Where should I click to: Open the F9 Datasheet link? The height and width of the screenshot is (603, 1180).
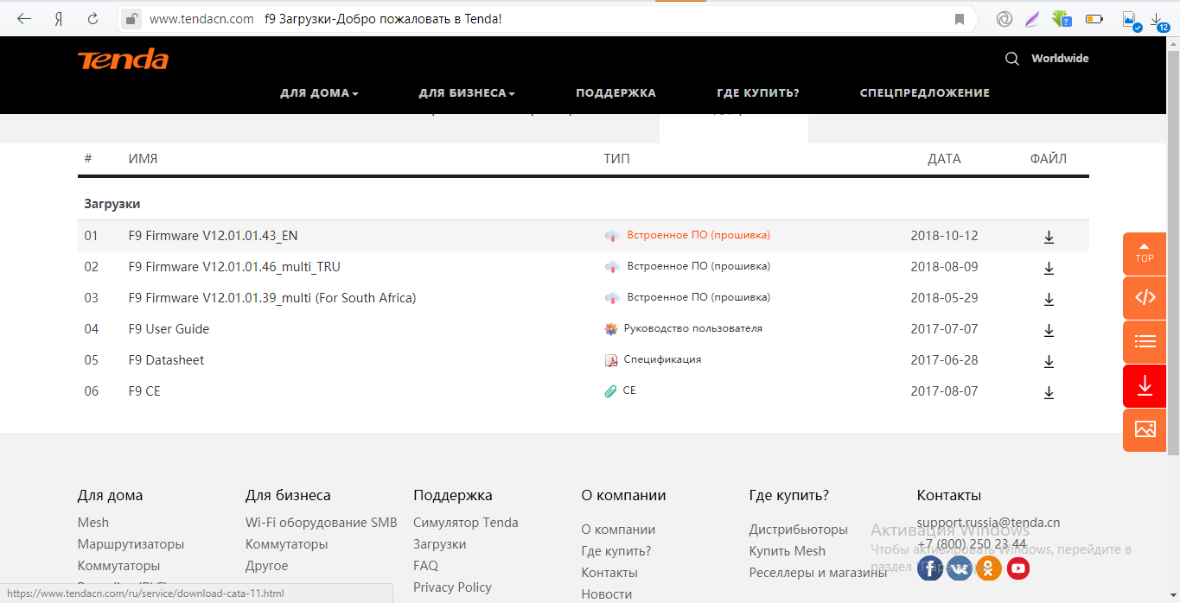166,360
